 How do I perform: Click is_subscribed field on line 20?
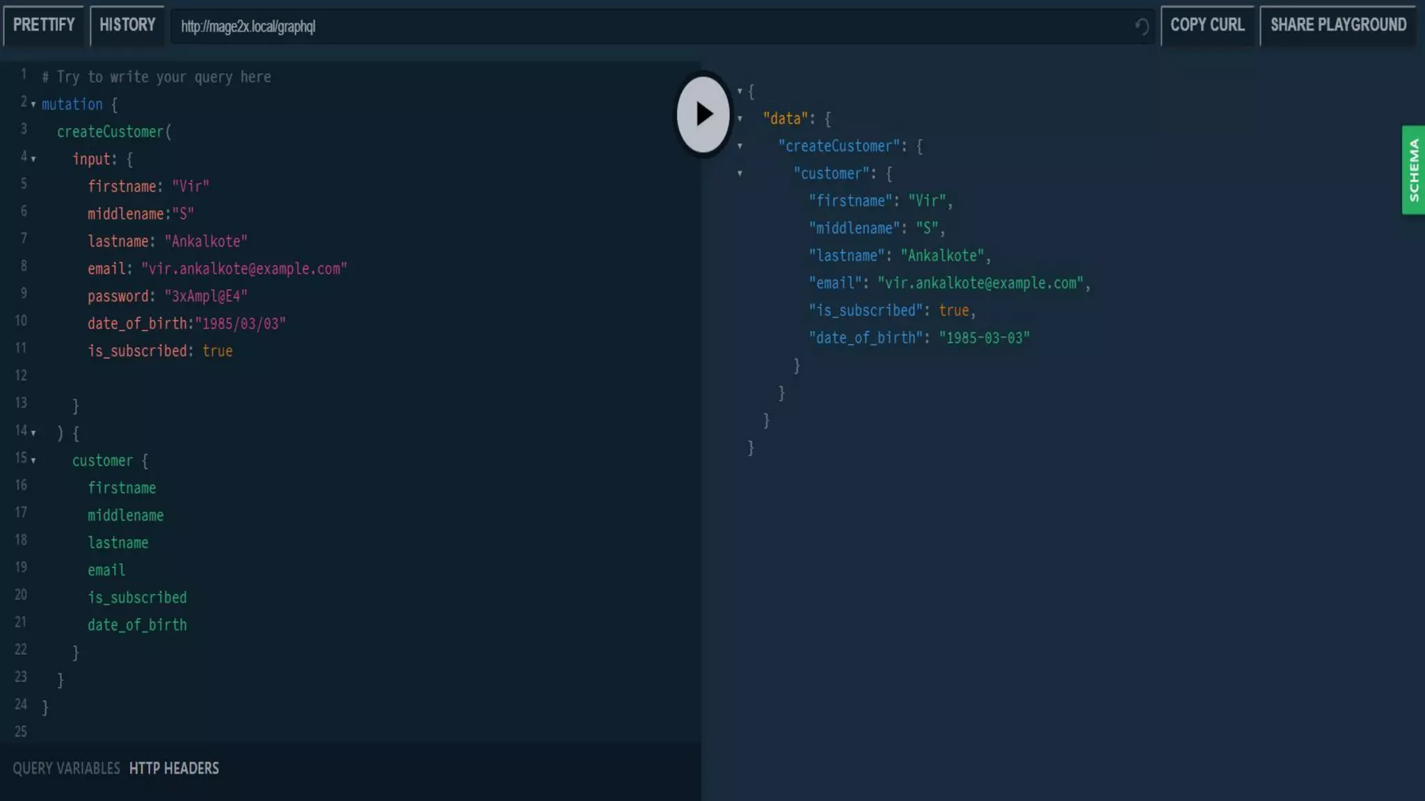click(x=137, y=597)
